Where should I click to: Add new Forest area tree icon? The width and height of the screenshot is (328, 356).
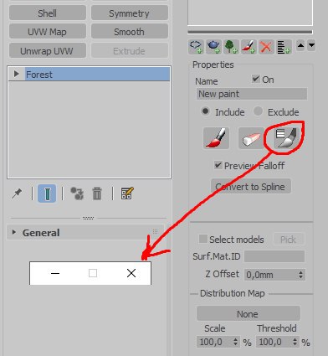pyautogui.click(x=231, y=46)
